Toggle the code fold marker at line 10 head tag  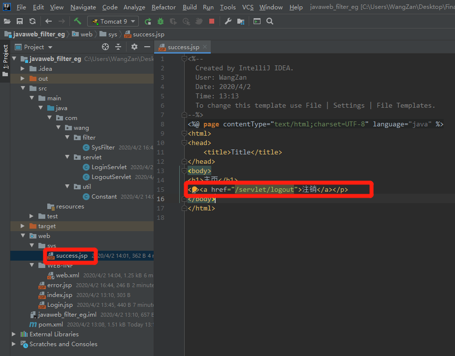coord(184,143)
